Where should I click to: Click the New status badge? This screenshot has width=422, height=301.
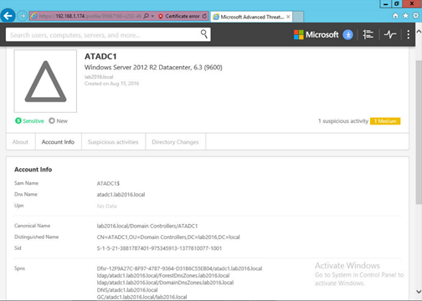click(58, 120)
